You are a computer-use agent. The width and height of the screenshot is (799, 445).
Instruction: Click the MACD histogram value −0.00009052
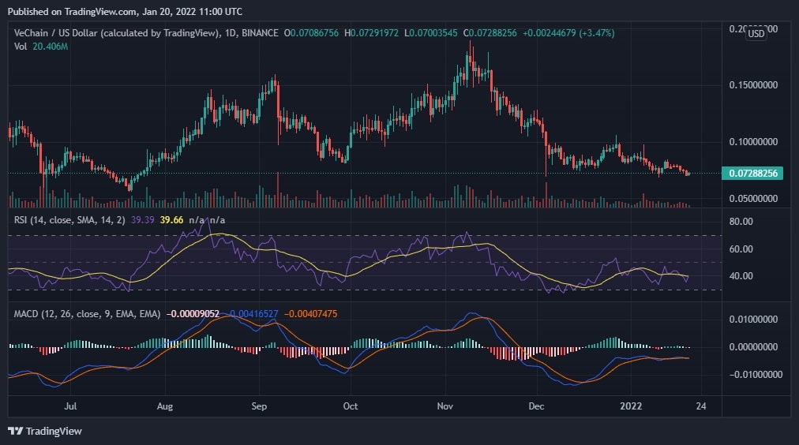[193, 314]
